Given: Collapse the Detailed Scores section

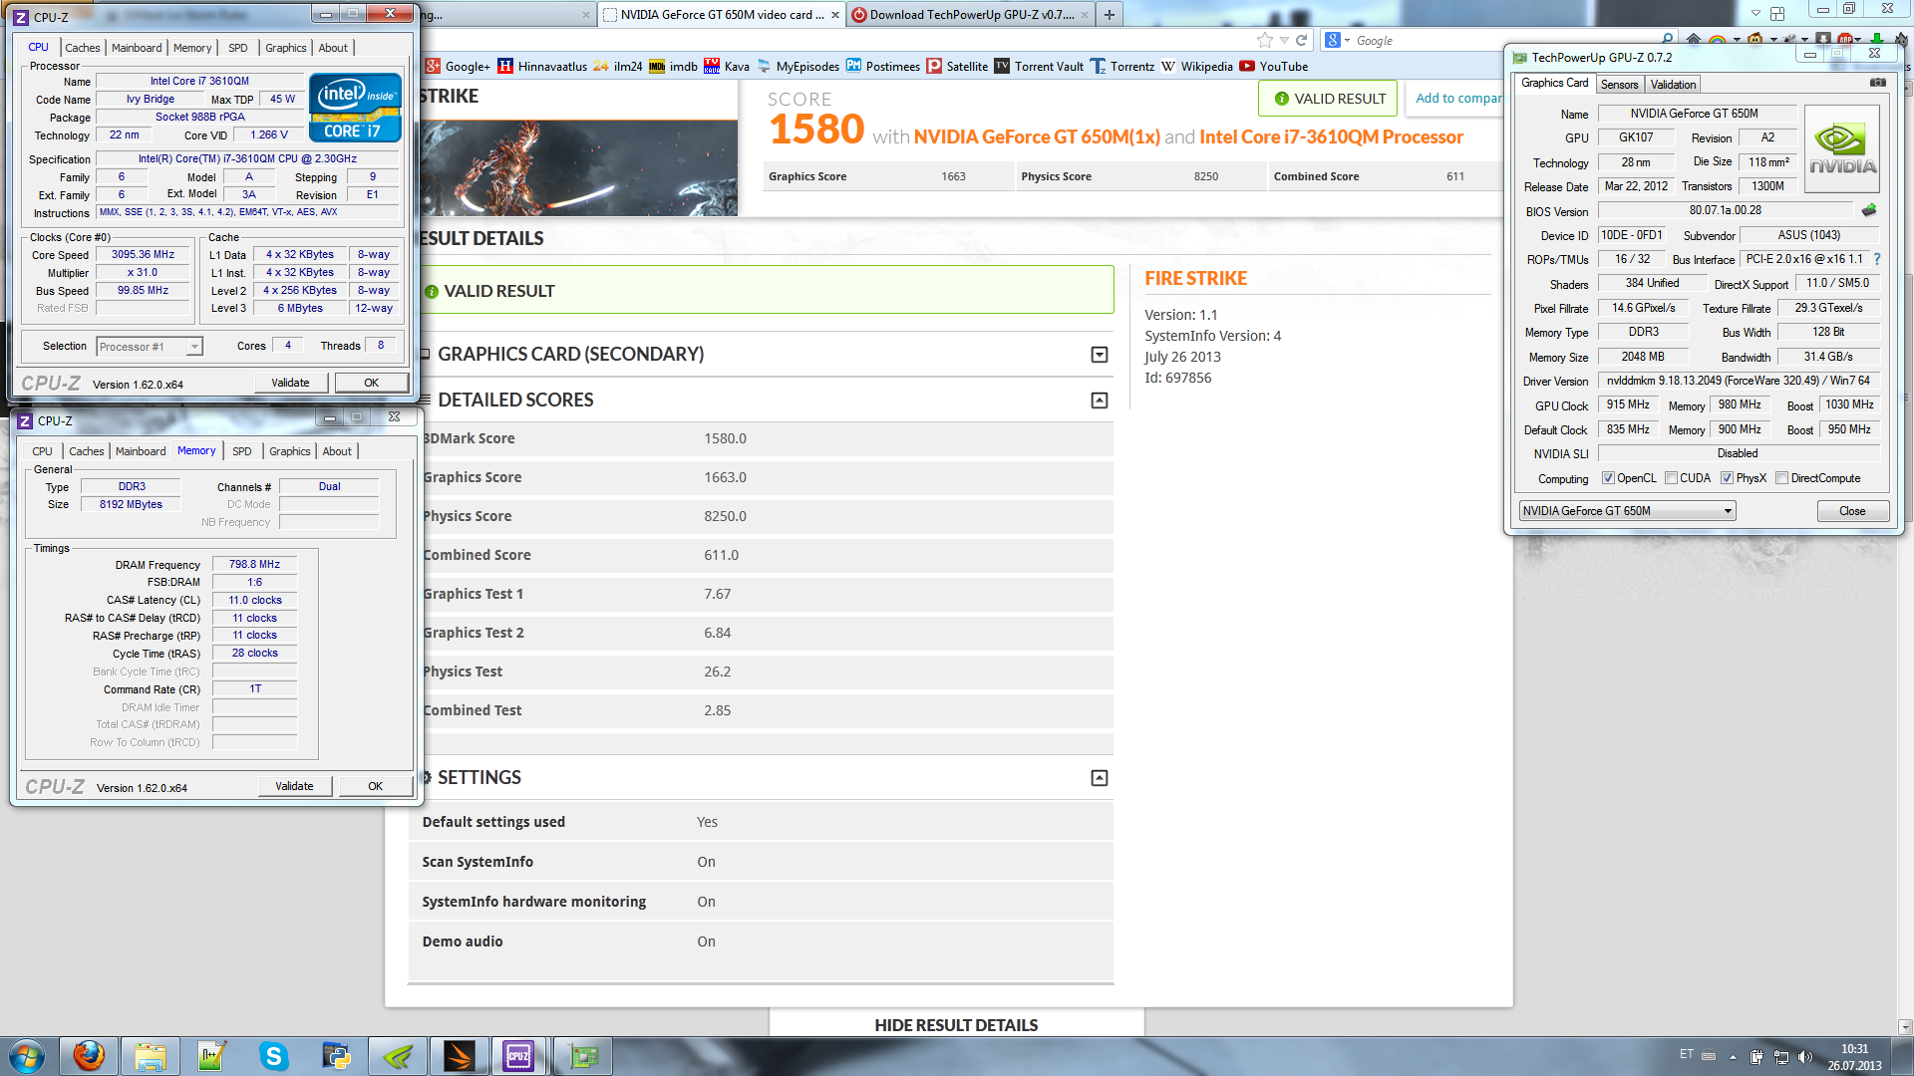Looking at the screenshot, I should coord(1099,401).
